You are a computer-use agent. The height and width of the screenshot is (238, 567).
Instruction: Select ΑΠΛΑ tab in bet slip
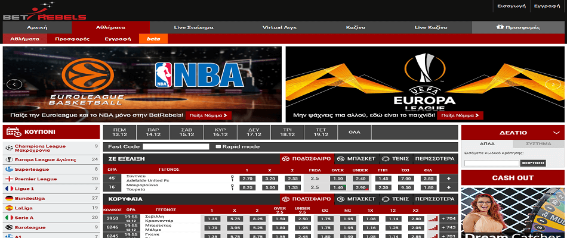(487, 143)
